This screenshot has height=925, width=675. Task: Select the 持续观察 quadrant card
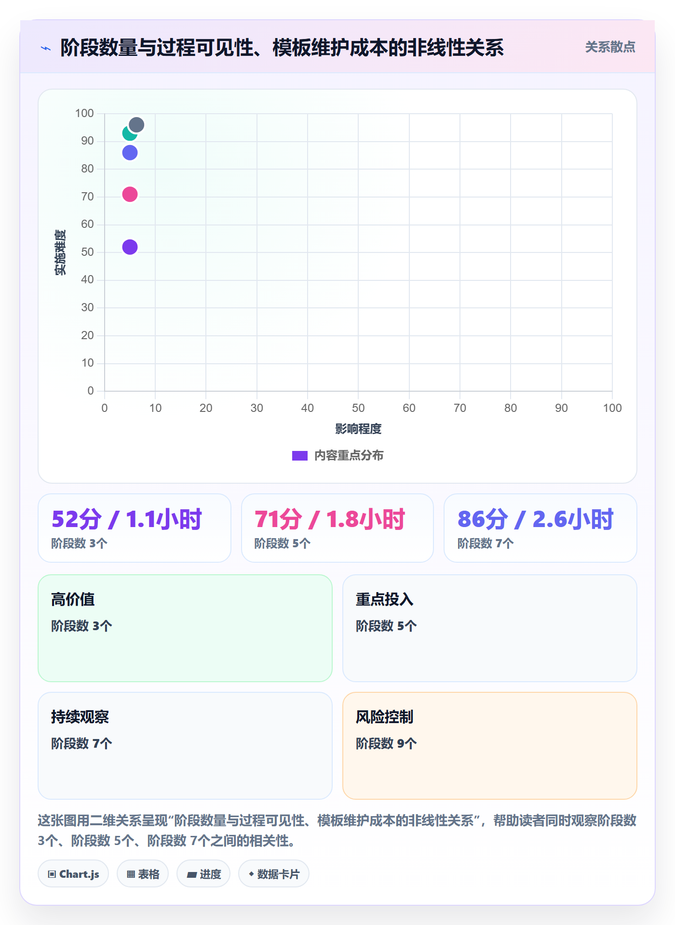pyautogui.click(x=185, y=746)
